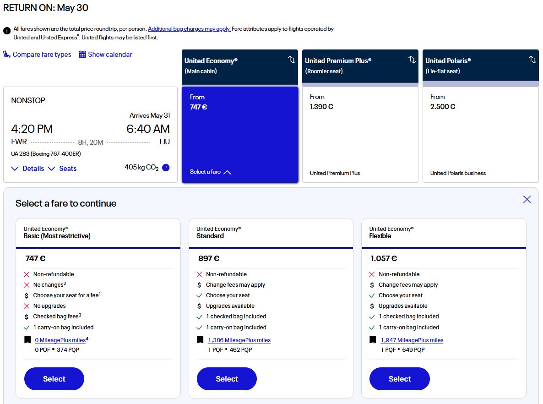The image size is (543, 404).
Task: Click the 405 kg CO2 emissions value
Action: click(x=141, y=167)
